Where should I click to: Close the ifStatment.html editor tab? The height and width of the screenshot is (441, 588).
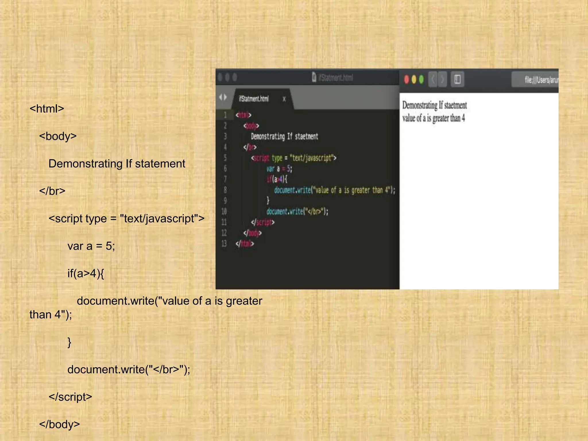point(284,99)
